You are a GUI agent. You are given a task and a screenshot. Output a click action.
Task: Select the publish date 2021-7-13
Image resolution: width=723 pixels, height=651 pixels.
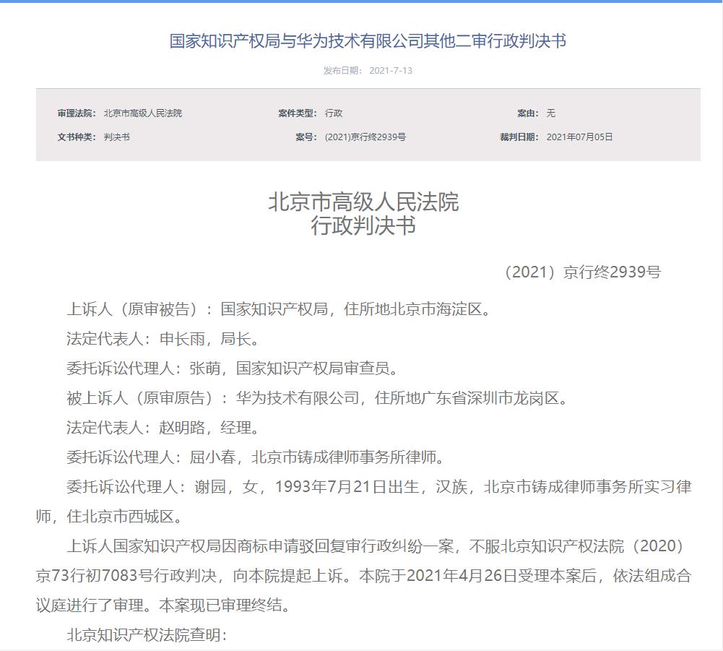(391, 71)
